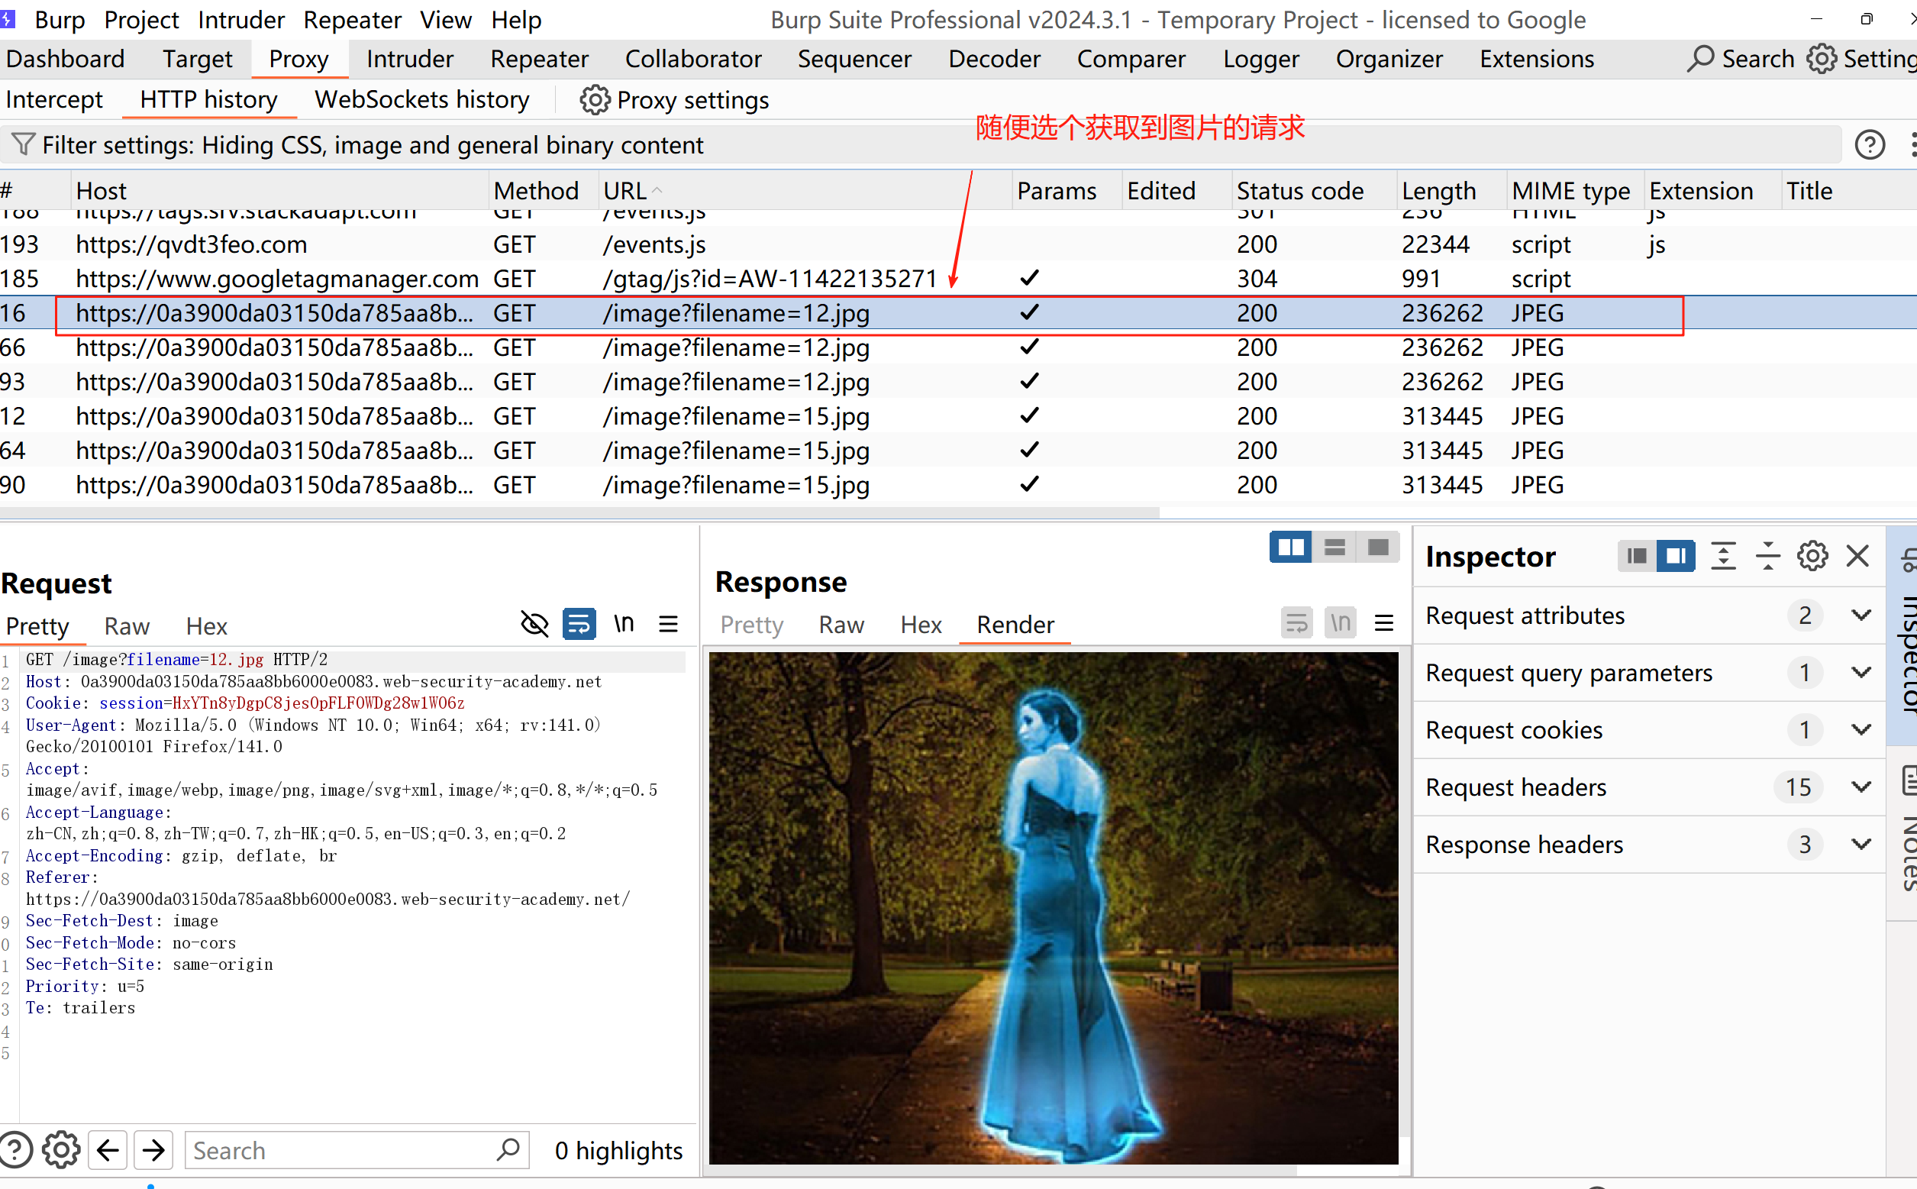Toggle the hide non-printable chars eye icon

tap(534, 625)
